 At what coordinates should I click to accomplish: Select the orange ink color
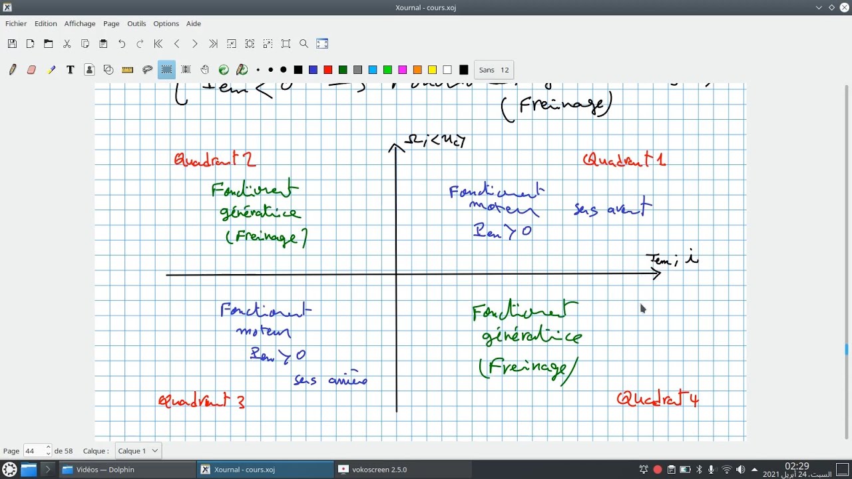417,70
